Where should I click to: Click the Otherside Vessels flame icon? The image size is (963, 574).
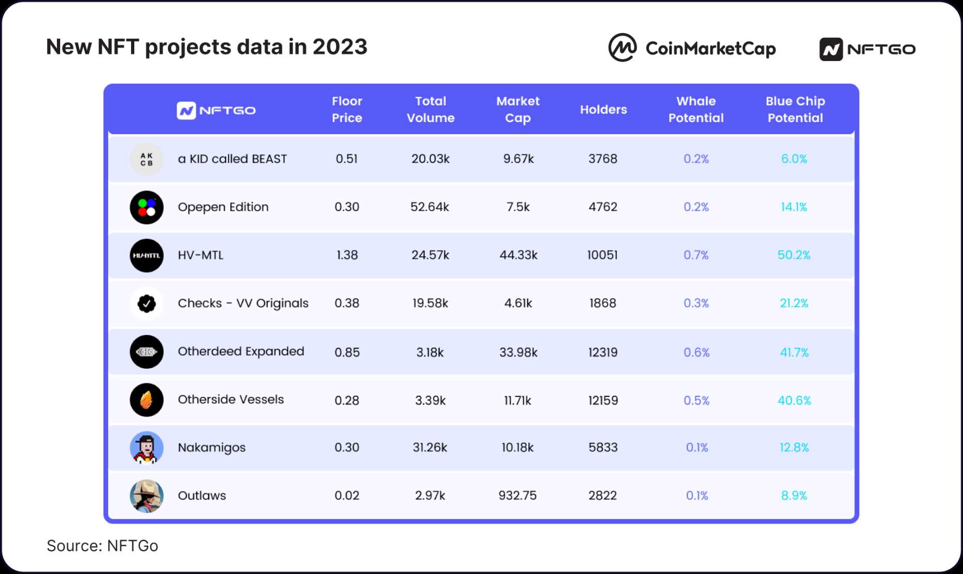pyautogui.click(x=147, y=400)
